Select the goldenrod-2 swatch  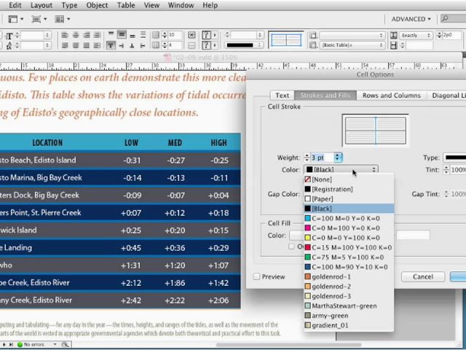[349, 287]
